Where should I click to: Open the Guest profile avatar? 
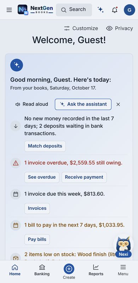tap(129, 10)
